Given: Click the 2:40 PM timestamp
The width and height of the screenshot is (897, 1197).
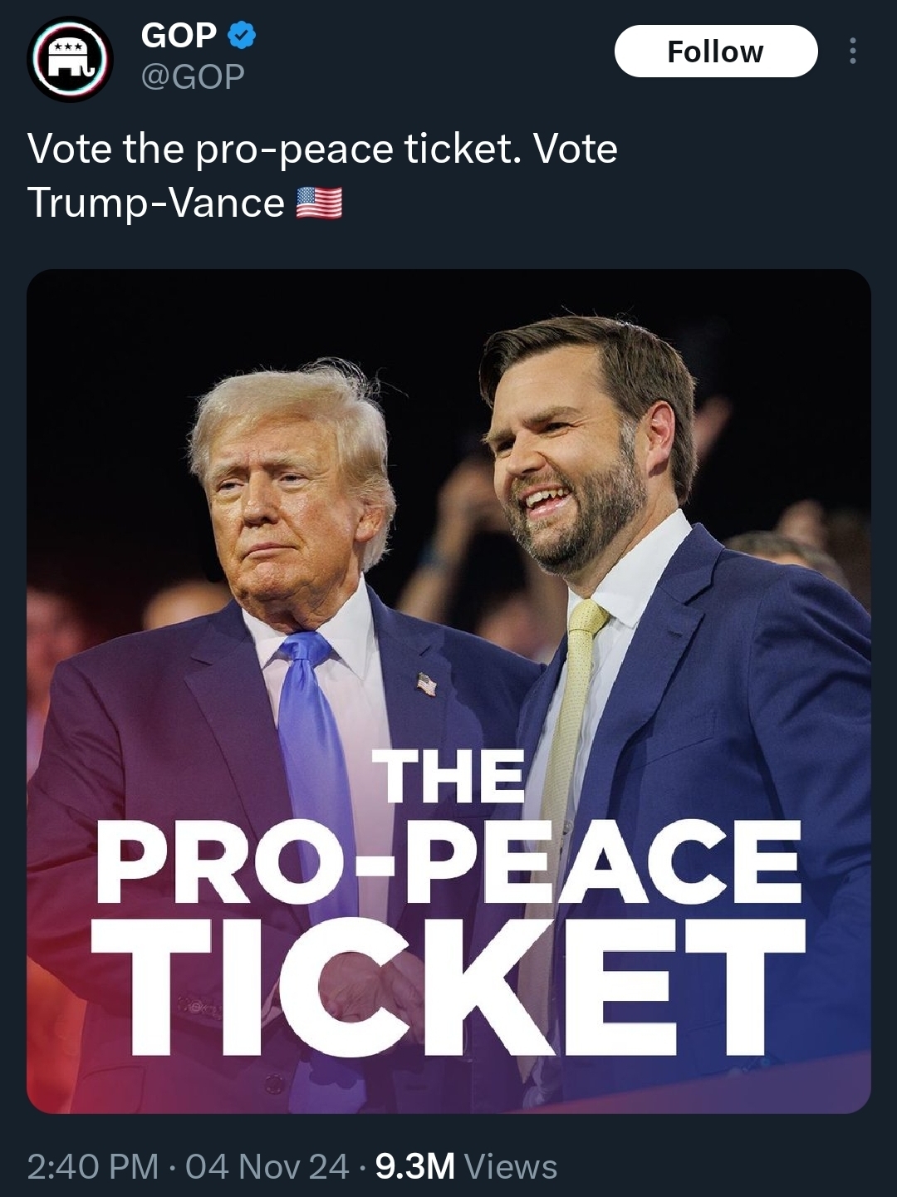Looking at the screenshot, I should [92, 1167].
